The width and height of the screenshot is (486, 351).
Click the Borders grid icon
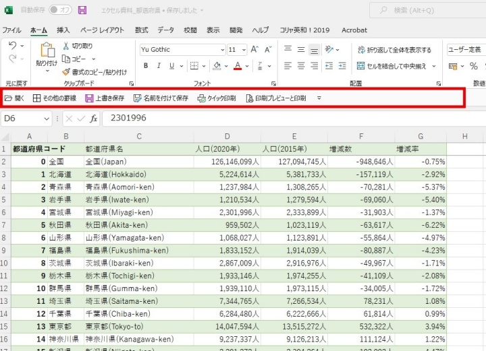(194, 66)
